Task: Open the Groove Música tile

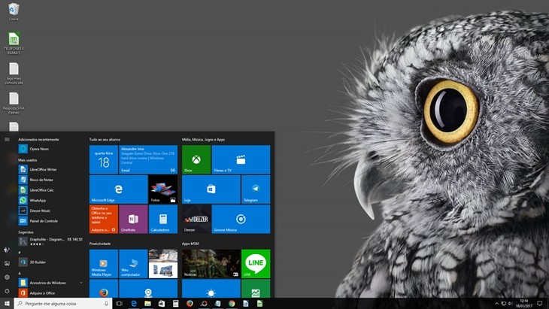Action: [x=241, y=219]
